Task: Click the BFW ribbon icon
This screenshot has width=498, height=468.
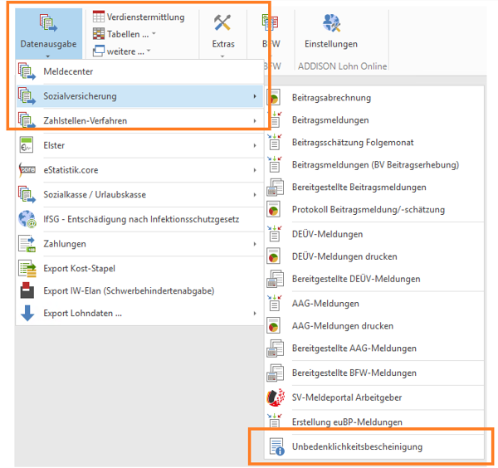Action: click(x=271, y=23)
